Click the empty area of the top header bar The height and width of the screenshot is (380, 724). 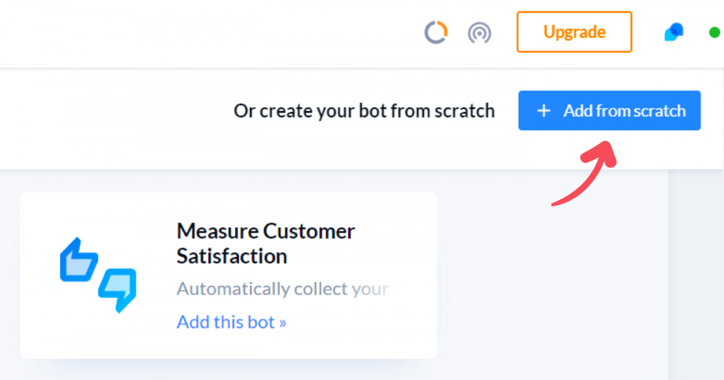pos(211,33)
